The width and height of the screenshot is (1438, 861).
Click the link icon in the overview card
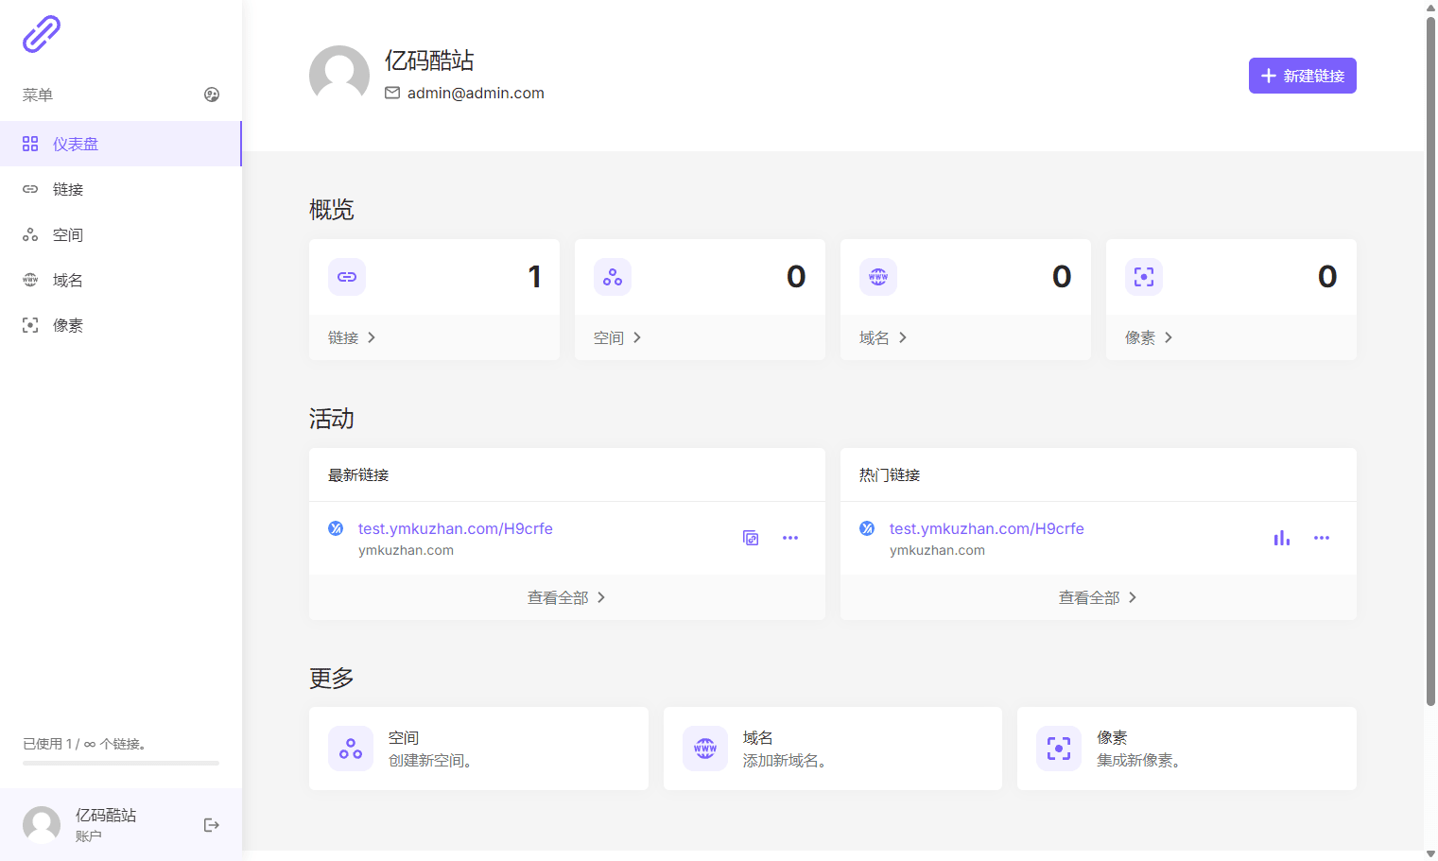tap(347, 277)
